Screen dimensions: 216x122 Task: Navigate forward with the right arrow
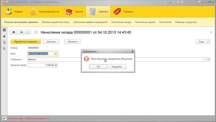28,32
